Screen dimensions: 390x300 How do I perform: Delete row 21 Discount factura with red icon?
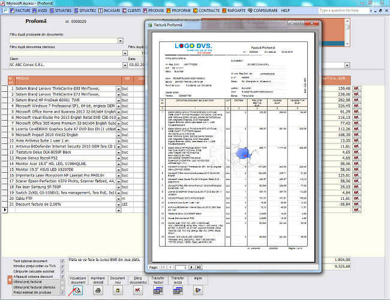click(x=356, y=204)
